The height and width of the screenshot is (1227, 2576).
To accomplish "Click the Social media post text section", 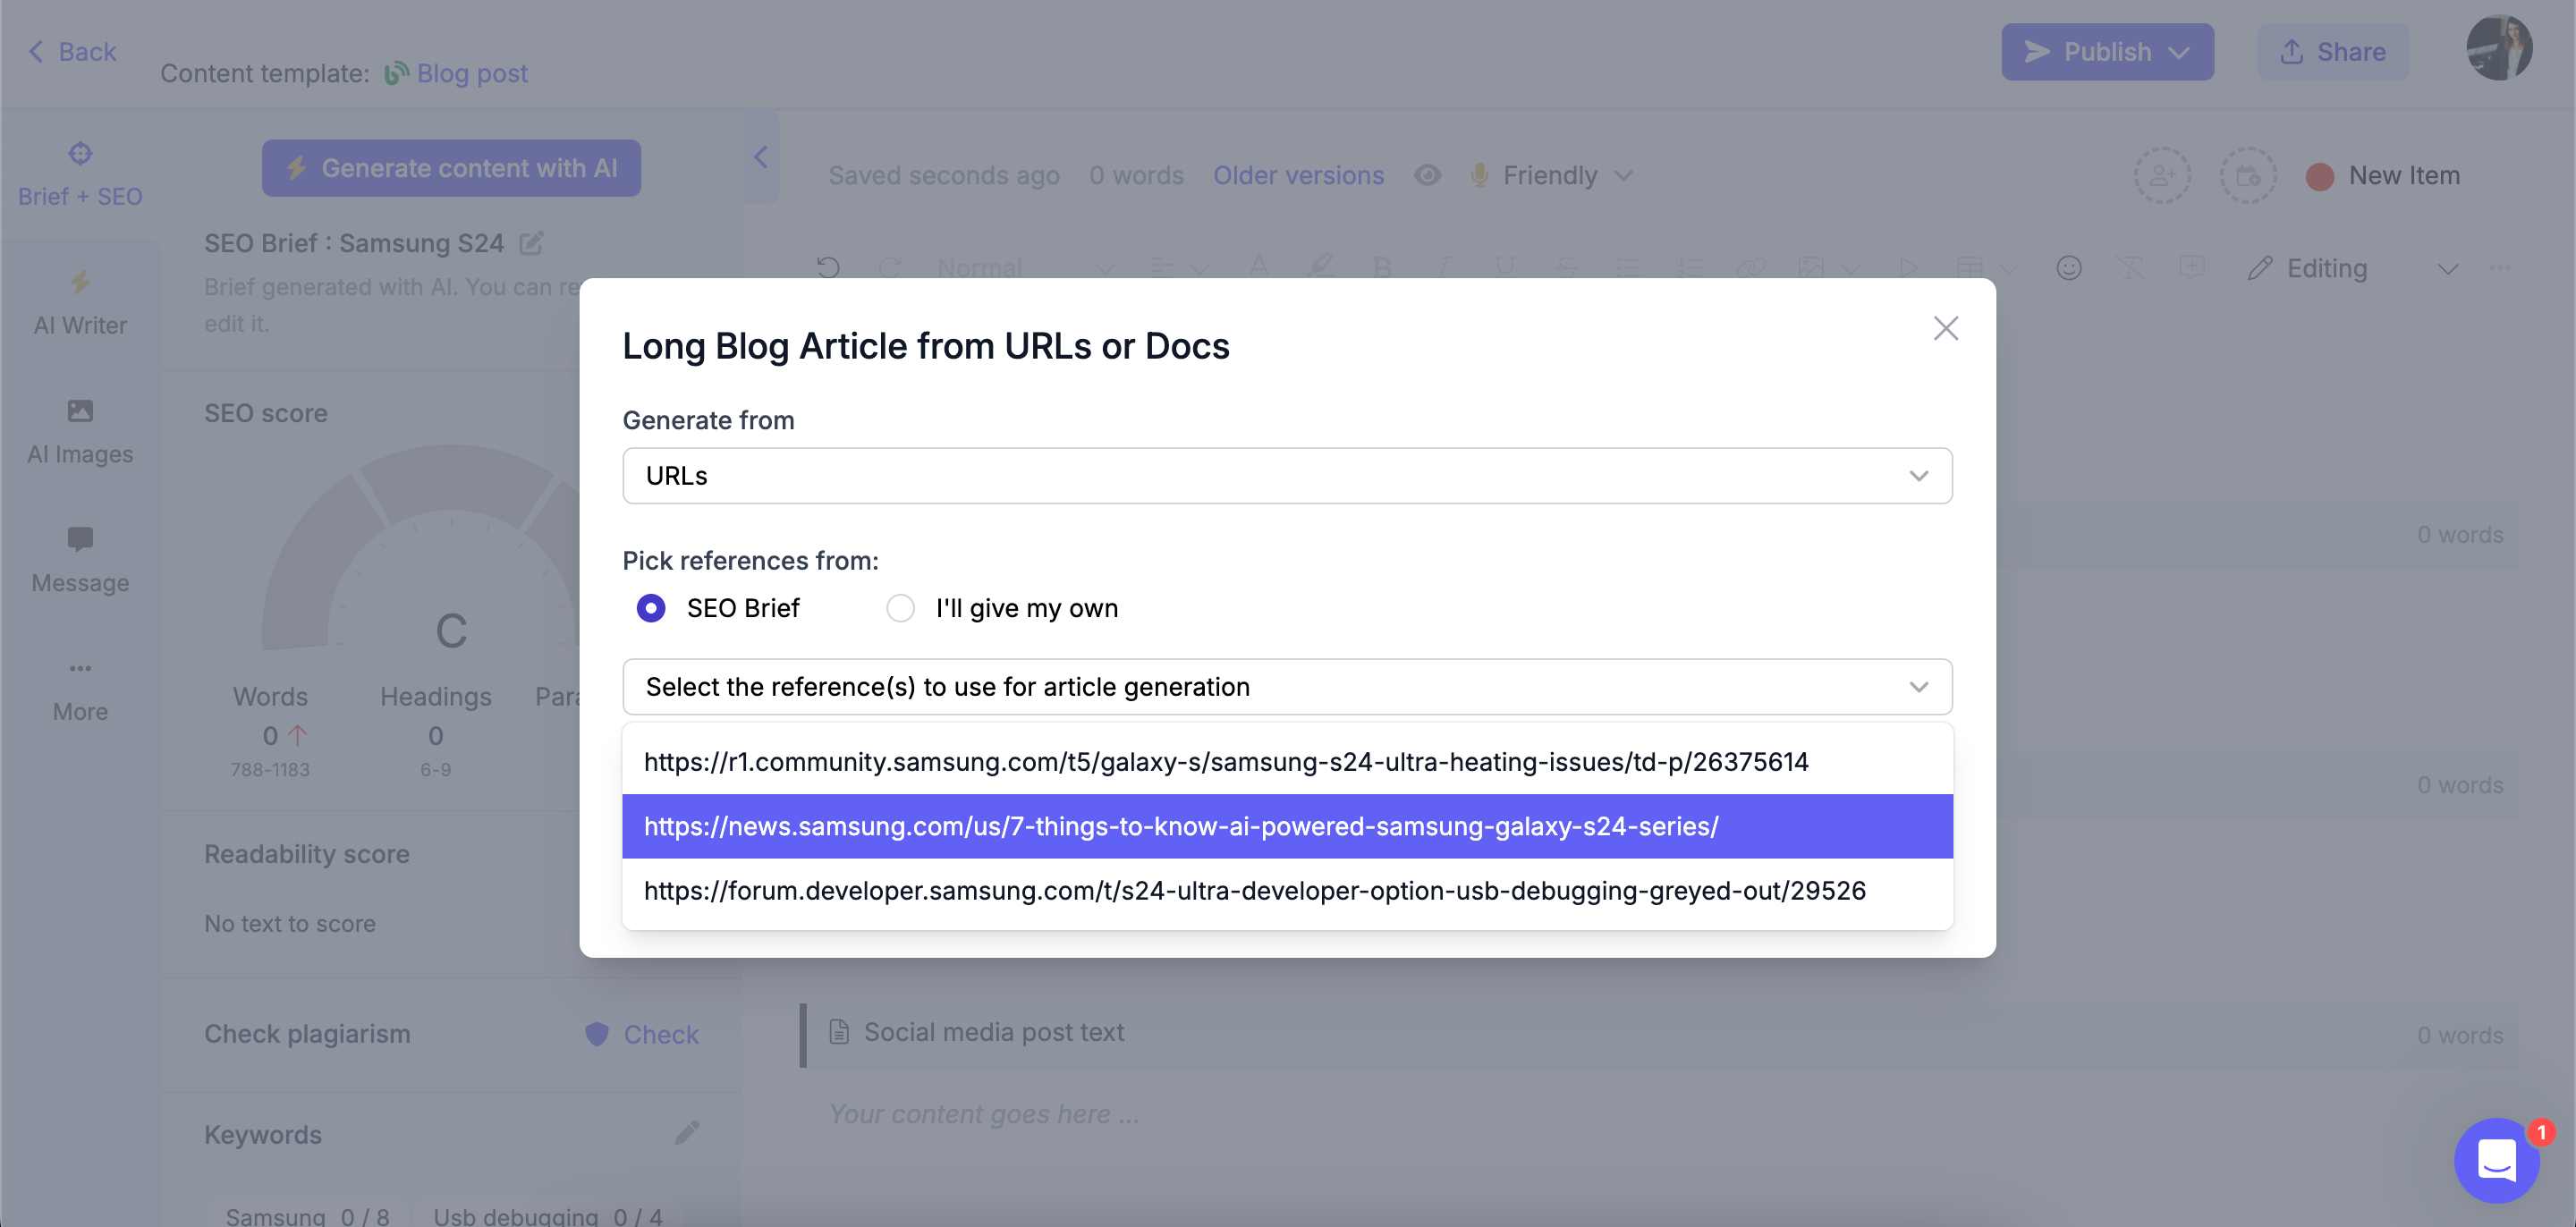I will click(1660, 1033).
